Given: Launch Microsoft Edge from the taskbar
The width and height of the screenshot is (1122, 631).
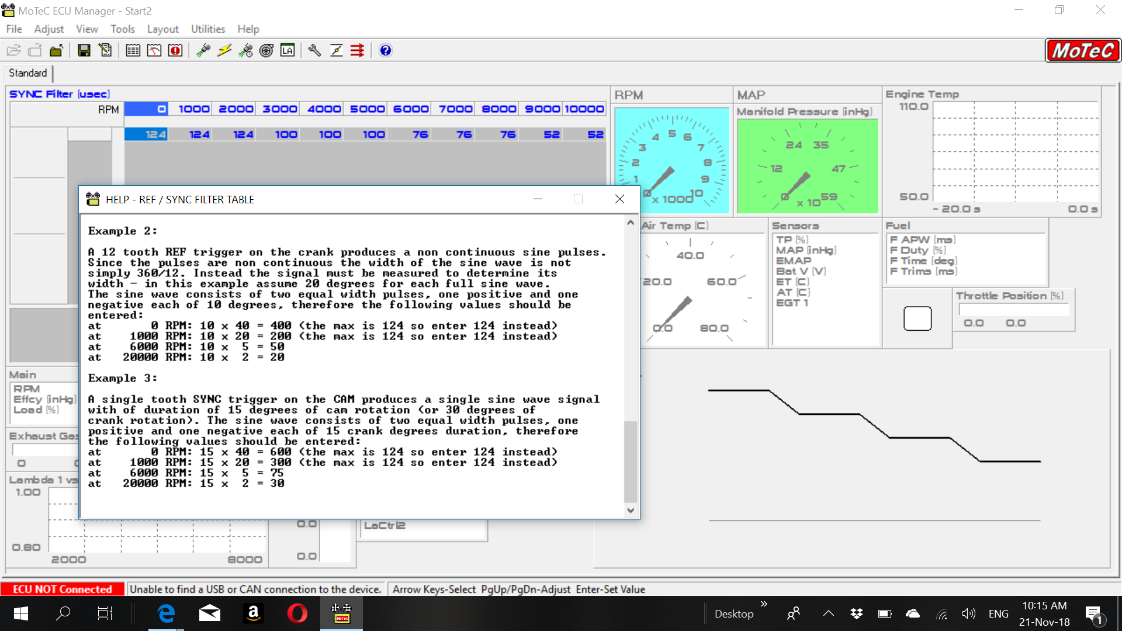Looking at the screenshot, I should 167,613.
